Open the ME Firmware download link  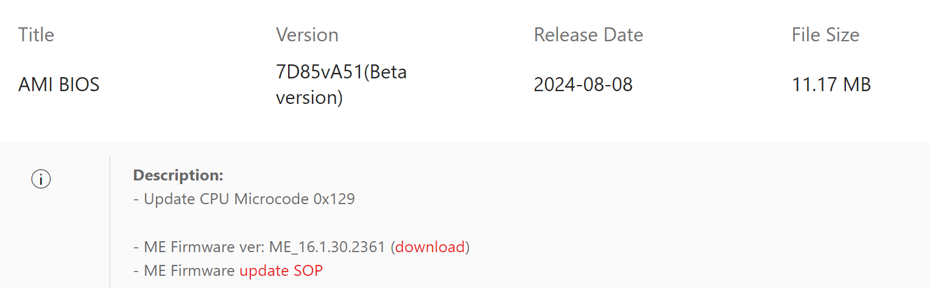tap(430, 247)
